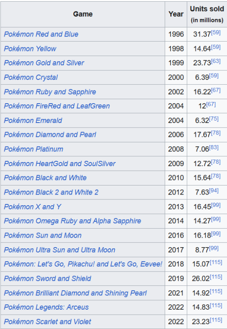Open citation 63 next to 23.73

click(x=216, y=61)
